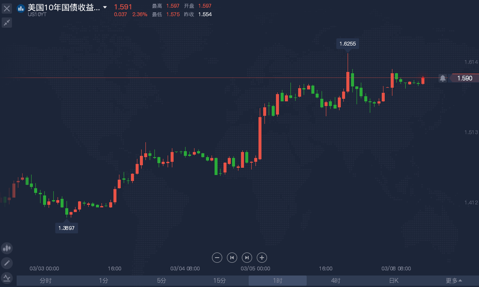Select the 1时 timeframe tab
479x287 pixels.
pos(278,281)
